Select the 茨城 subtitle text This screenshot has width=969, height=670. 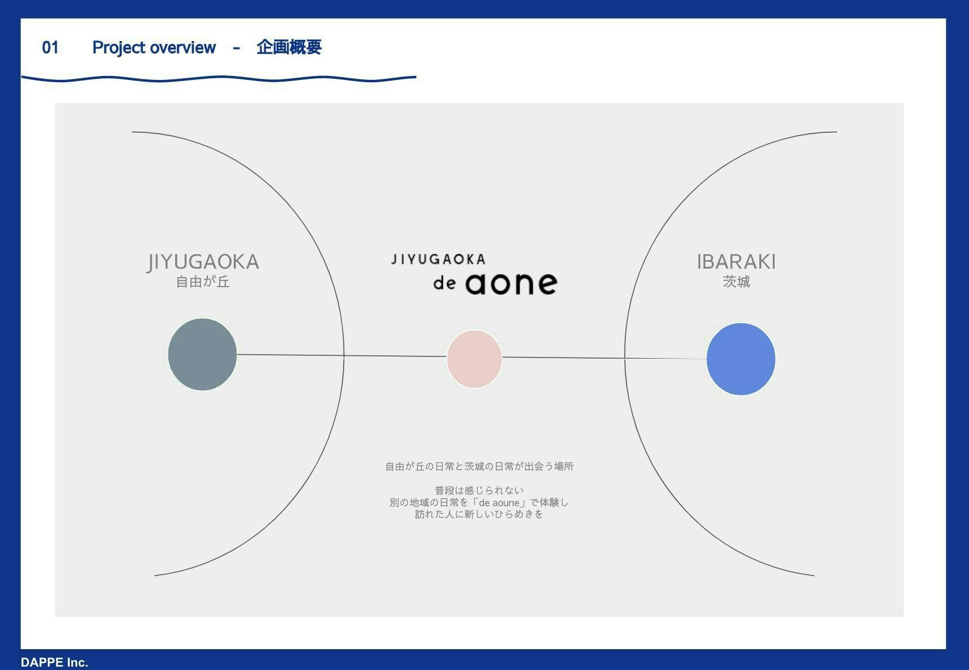click(736, 282)
